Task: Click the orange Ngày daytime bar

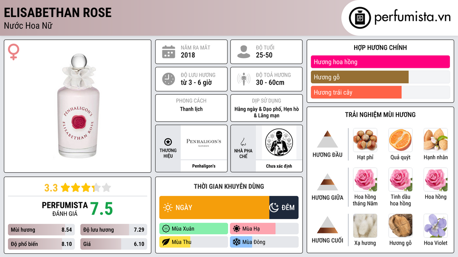Action: 214,207
